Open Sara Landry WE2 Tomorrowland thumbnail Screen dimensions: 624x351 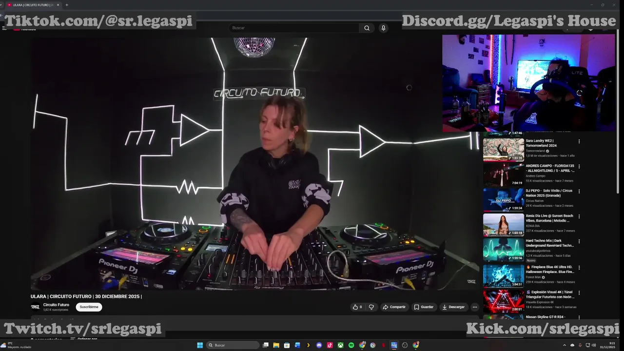click(504, 149)
